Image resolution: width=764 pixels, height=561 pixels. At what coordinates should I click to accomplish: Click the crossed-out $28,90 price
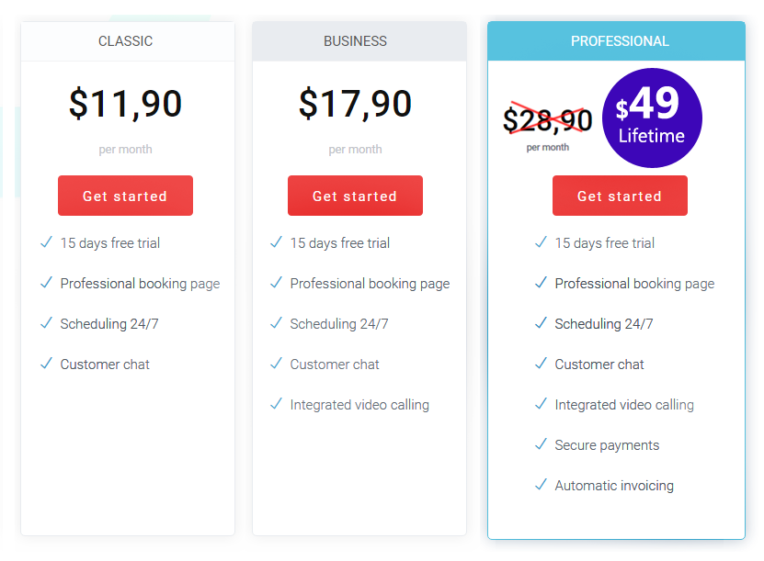pos(547,119)
